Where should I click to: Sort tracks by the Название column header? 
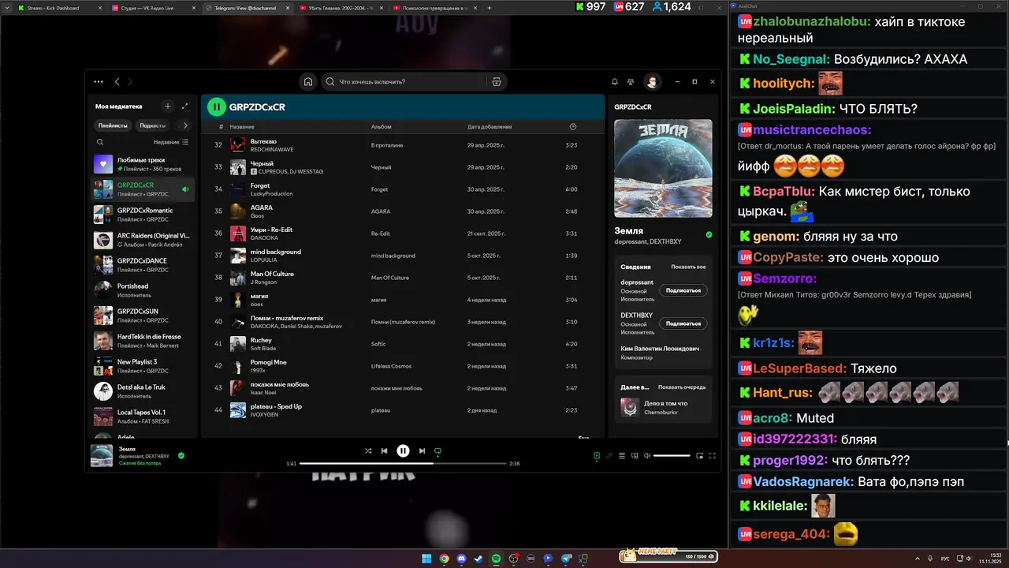242,126
